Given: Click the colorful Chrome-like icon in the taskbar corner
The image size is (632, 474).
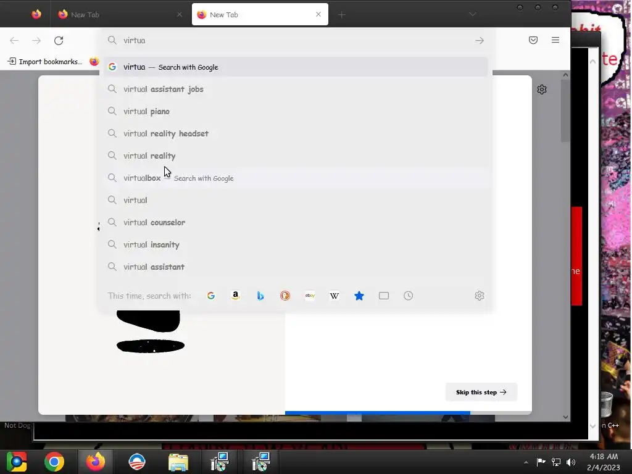Looking at the screenshot, I should click(16, 462).
